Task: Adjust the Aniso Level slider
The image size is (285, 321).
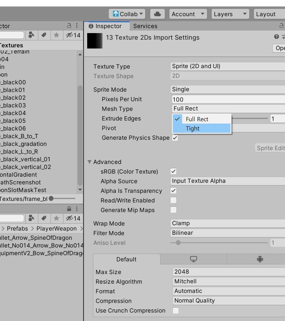Action: pyautogui.click(x=219, y=242)
